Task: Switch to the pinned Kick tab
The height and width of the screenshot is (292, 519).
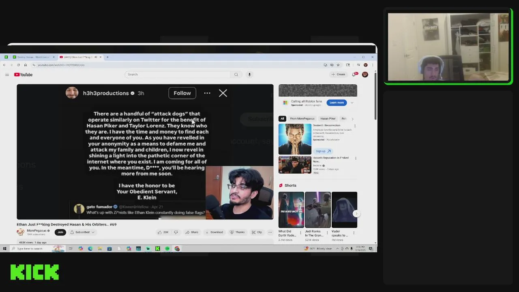Action: (6, 57)
